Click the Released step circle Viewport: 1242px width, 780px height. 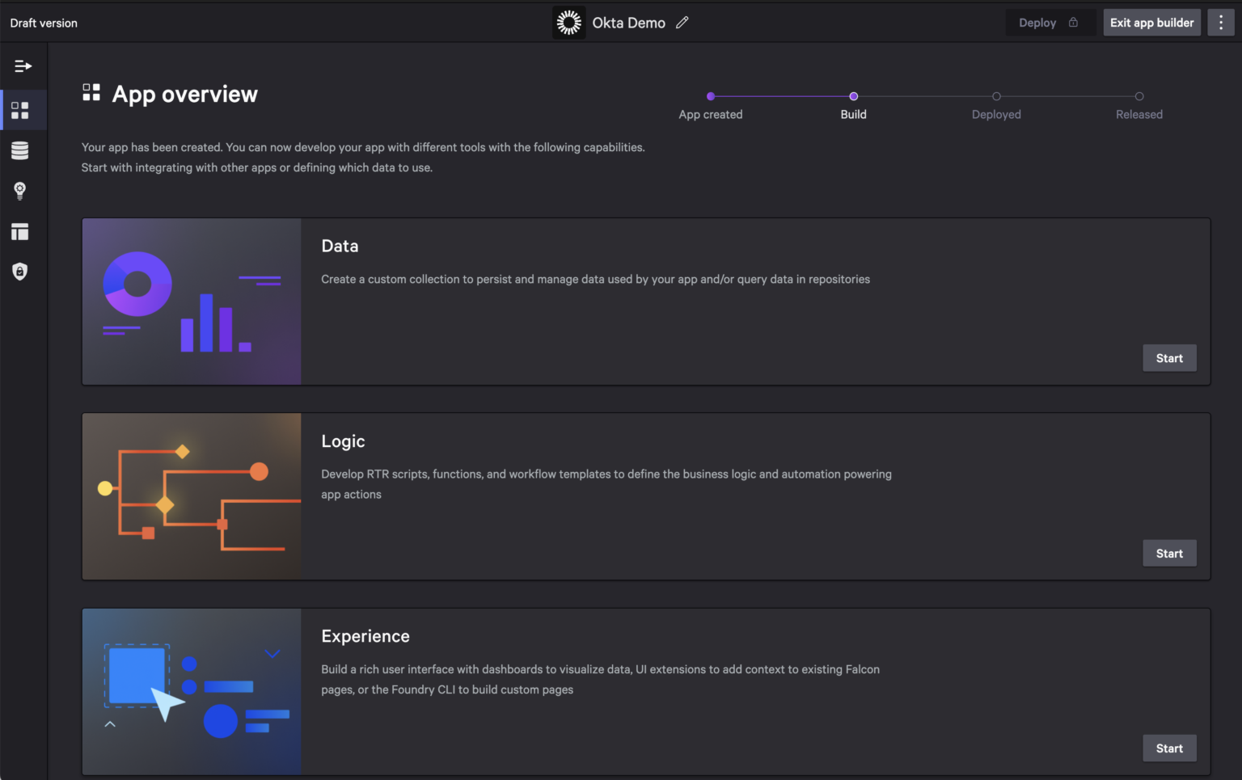click(1139, 96)
